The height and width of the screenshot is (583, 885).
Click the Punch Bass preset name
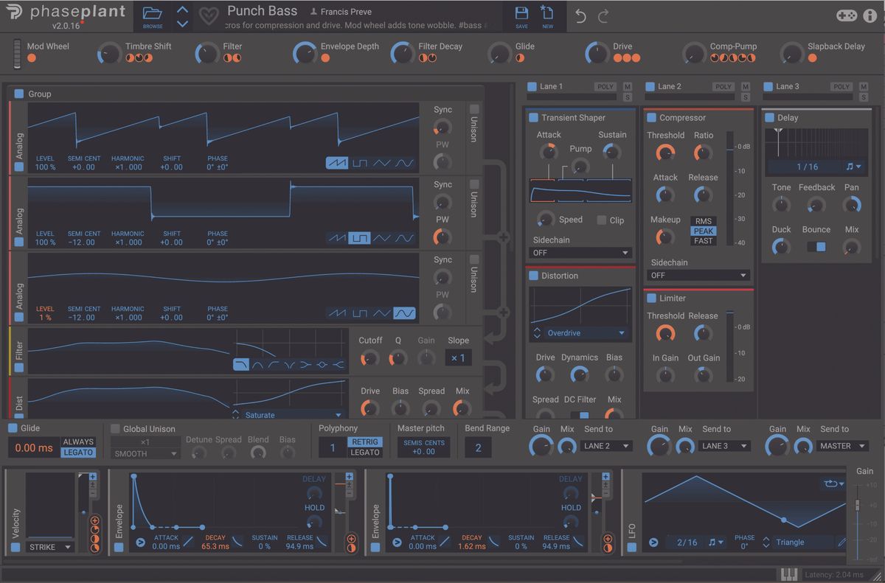(262, 10)
